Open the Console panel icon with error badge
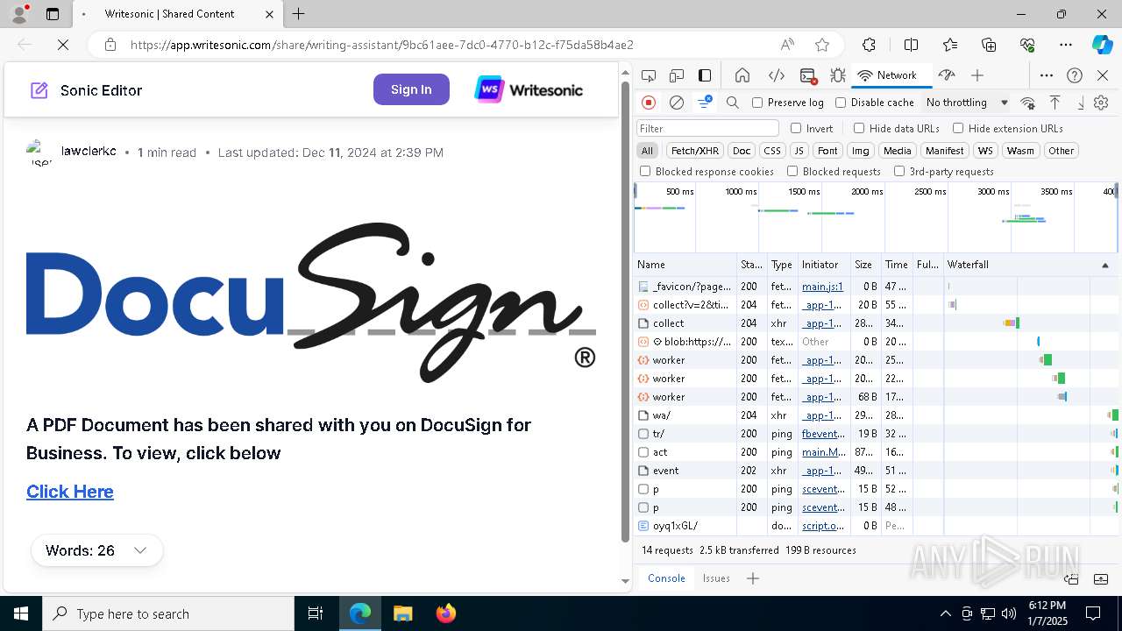The height and width of the screenshot is (631, 1122). click(808, 76)
